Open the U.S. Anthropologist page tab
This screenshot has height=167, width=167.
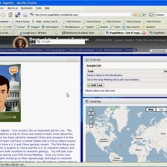pos(110,50)
